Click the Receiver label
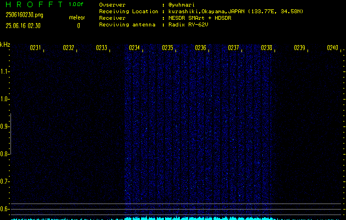The width and height of the screenshot is (346, 220). coord(112,18)
